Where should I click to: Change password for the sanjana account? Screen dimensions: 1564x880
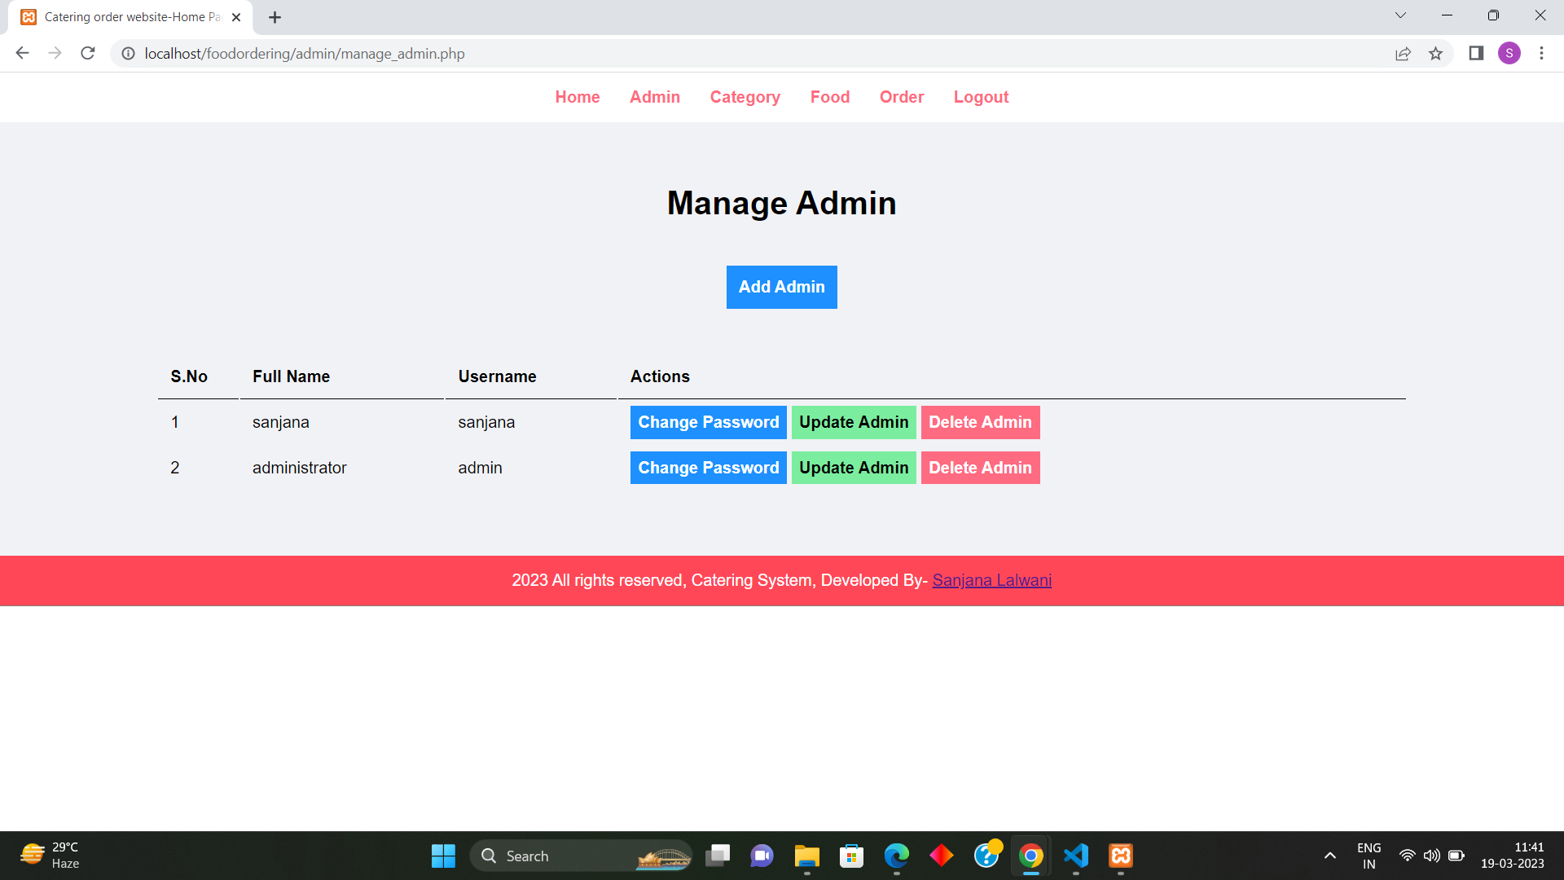click(x=708, y=422)
